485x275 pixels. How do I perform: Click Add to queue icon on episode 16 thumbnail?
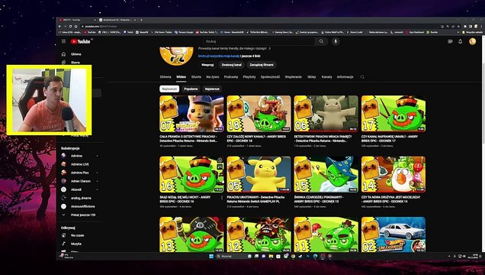click(x=220, y=167)
